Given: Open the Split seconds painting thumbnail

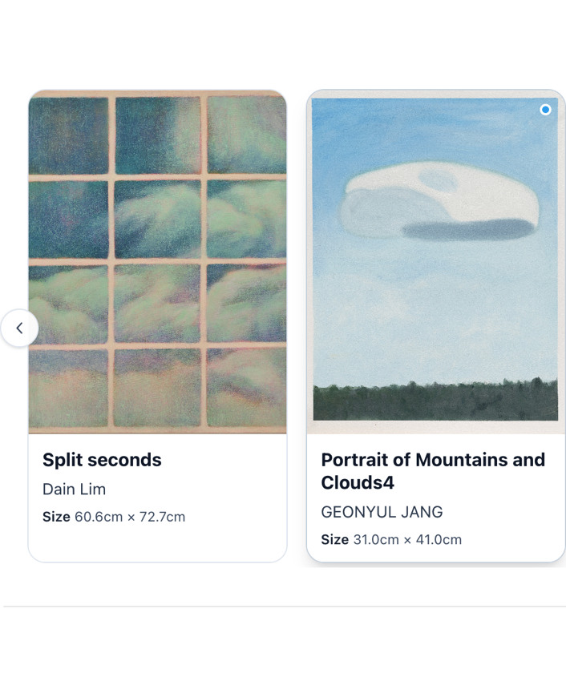Looking at the screenshot, I should (x=157, y=261).
